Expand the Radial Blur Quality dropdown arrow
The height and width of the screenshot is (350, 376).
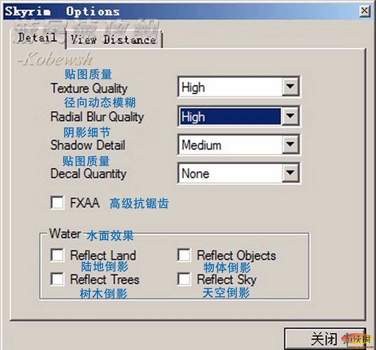290,116
